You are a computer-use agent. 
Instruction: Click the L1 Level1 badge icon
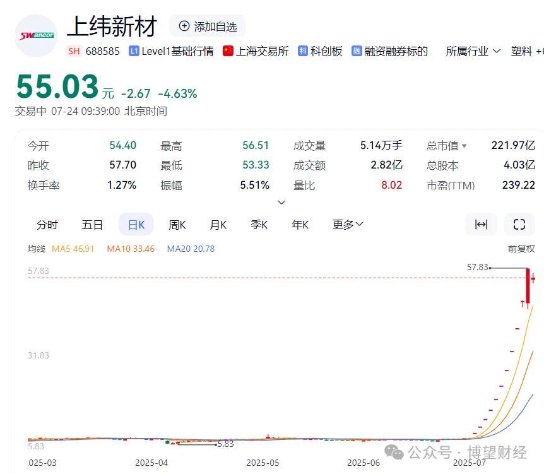(134, 51)
